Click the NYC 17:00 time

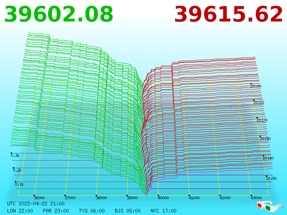tap(164, 211)
